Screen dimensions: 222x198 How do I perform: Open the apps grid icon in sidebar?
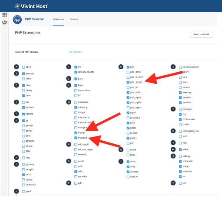(x=5, y=15)
